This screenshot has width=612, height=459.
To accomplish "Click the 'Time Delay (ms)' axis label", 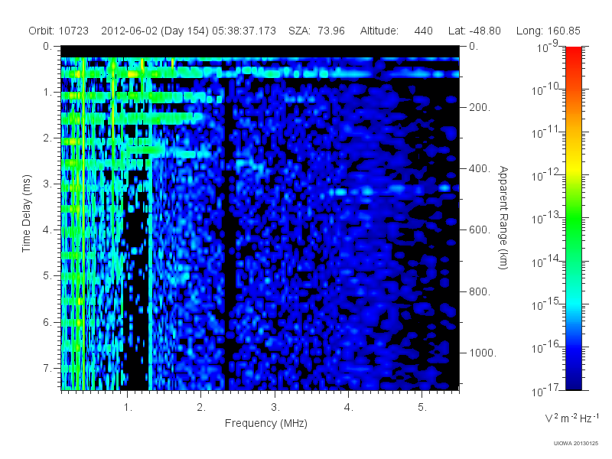I will tap(26, 213).
